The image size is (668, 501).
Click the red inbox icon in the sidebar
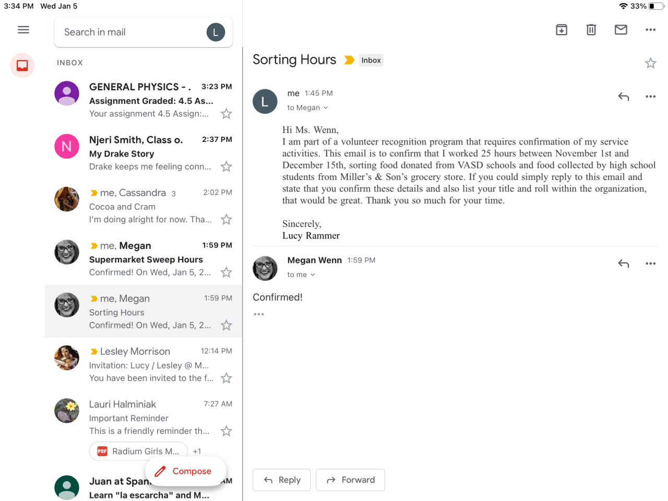pyautogui.click(x=22, y=66)
